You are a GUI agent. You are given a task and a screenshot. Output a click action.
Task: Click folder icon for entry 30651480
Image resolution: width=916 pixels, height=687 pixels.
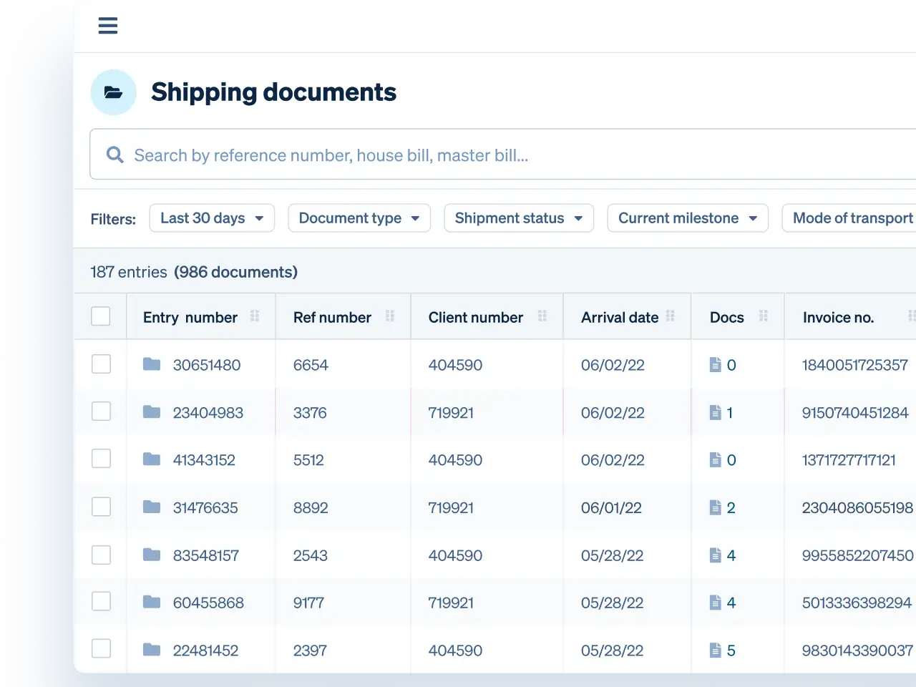(x=152, y=364)
